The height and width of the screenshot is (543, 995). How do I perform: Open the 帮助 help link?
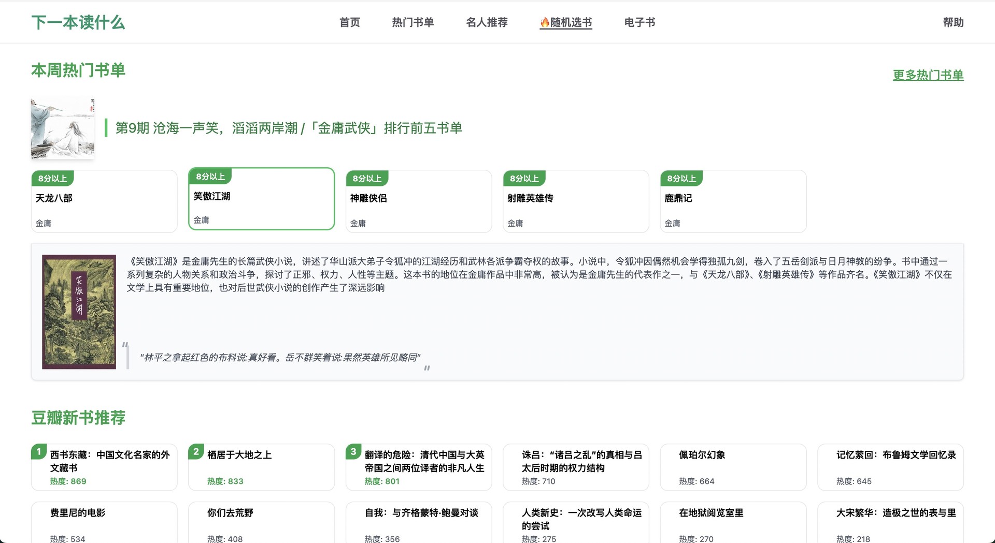953,22
